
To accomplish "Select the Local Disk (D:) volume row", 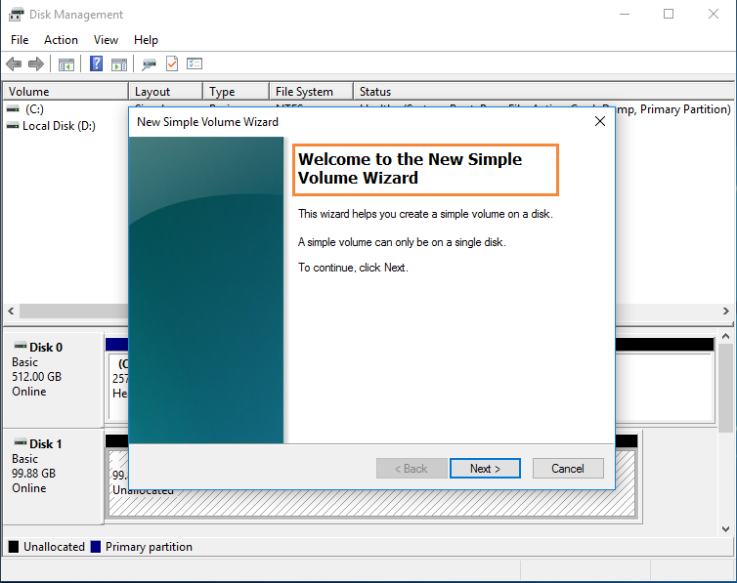I will tap(59, 126).
